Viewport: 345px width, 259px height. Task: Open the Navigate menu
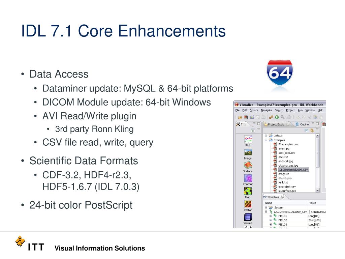point(266,110)
